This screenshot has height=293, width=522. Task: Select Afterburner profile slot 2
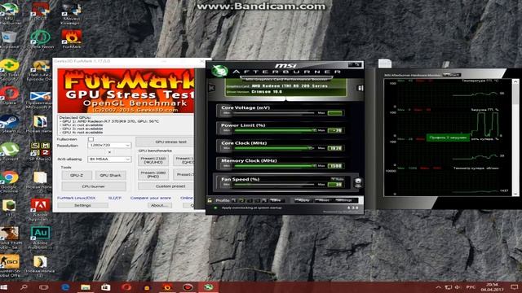click(241, 200)
